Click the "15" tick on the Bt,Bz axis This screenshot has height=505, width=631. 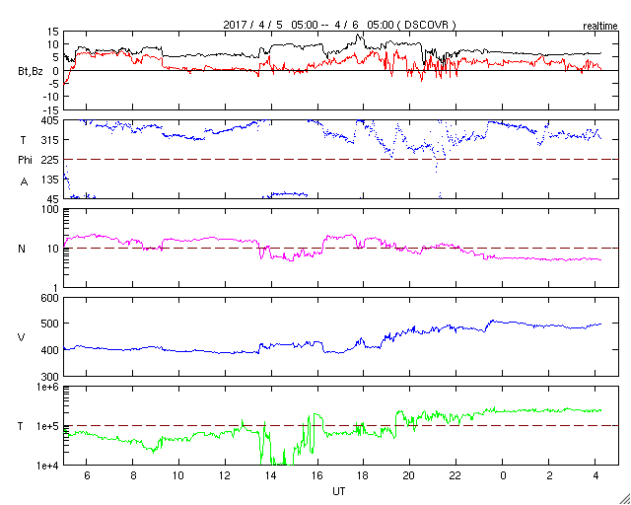tap(52, 32)
